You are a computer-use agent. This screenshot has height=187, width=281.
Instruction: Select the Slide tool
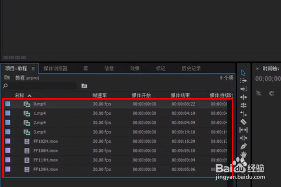244,138
